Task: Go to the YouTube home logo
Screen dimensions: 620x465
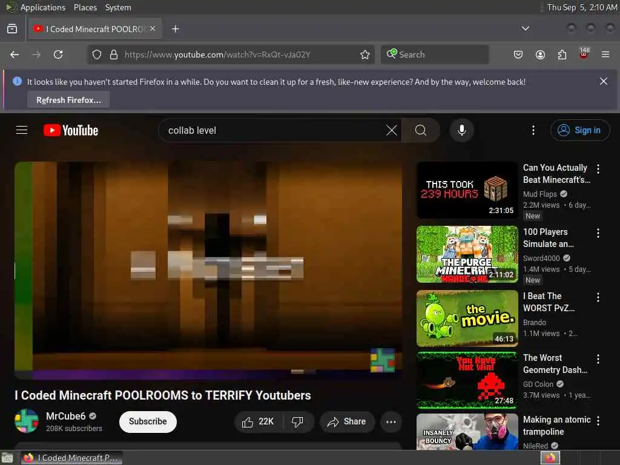Action: (71, 130)
